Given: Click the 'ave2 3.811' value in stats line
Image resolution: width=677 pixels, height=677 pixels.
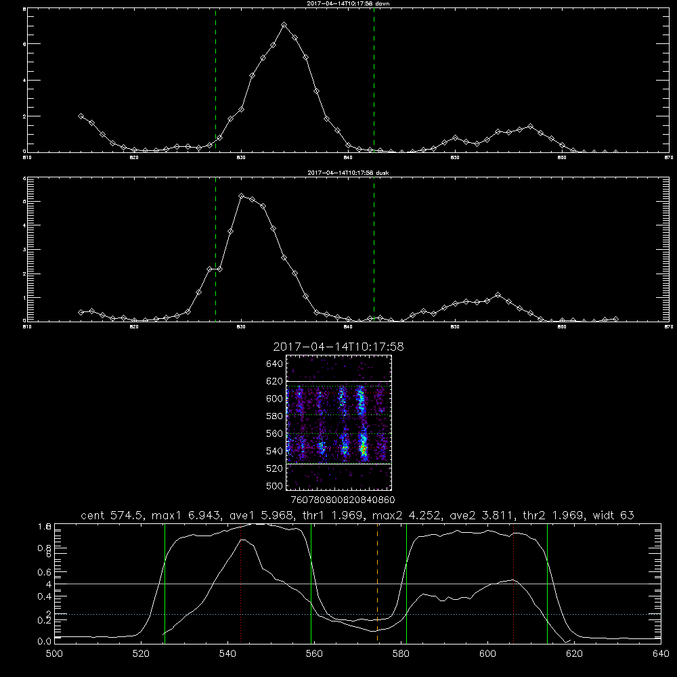Looking at the screenshot, I should pos(482,515).
